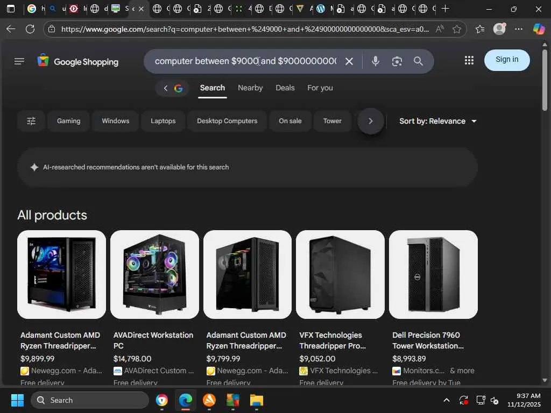Click the taskbar Search box
The image size is (551, 413).
(x=90, y=400)
